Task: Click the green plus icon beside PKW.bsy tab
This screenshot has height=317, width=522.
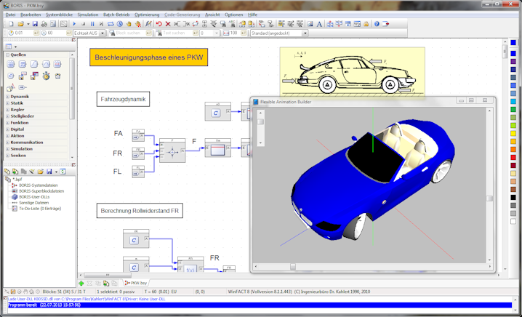Action: coord(81,284)
